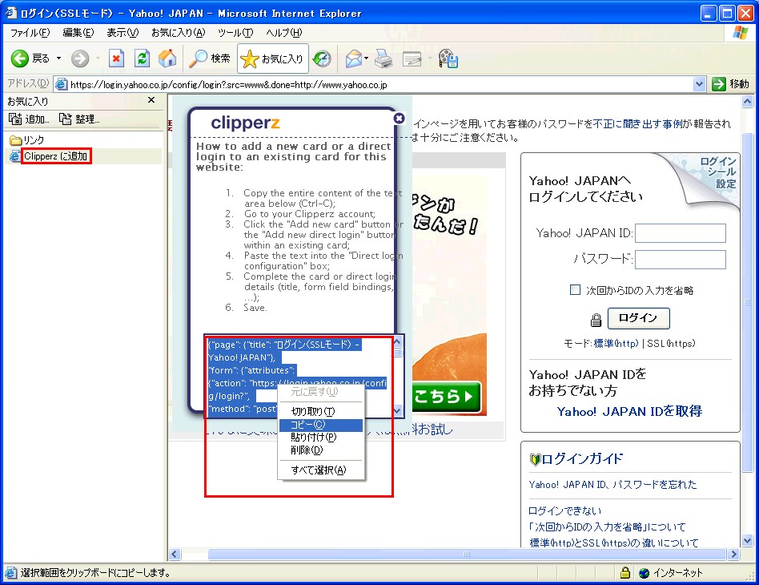This screenshot has height=585, width=759.
Task: Click the Organize favorites icon (整理)
Action: (79, 119)
